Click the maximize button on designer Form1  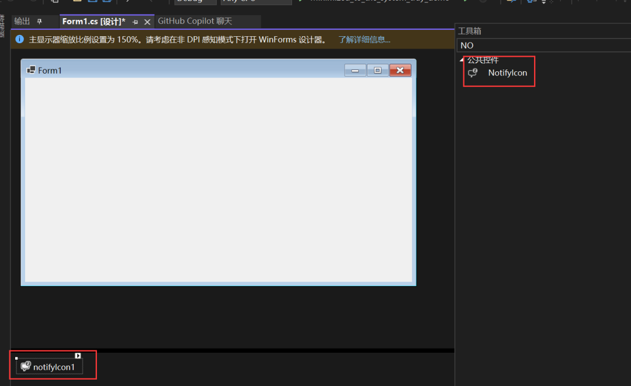pos(377,70)
